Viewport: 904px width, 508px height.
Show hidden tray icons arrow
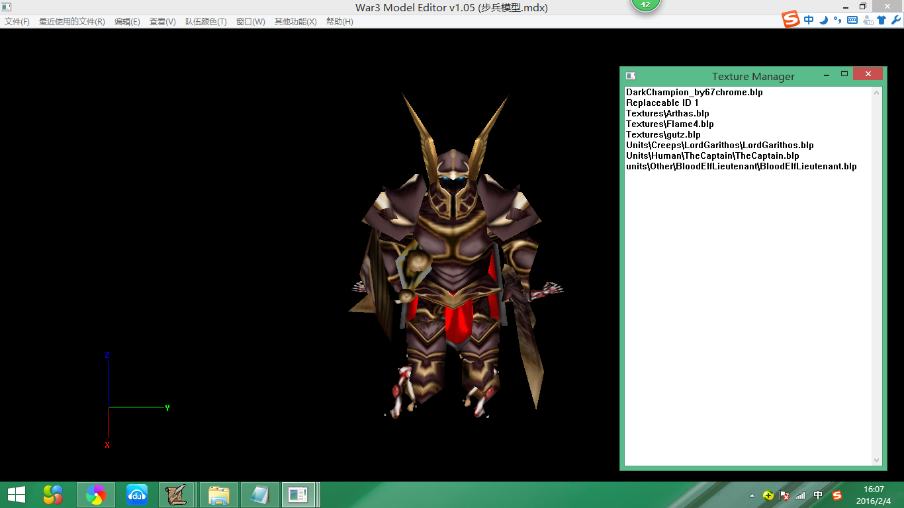pyautogui.click(x=752, y=495)
